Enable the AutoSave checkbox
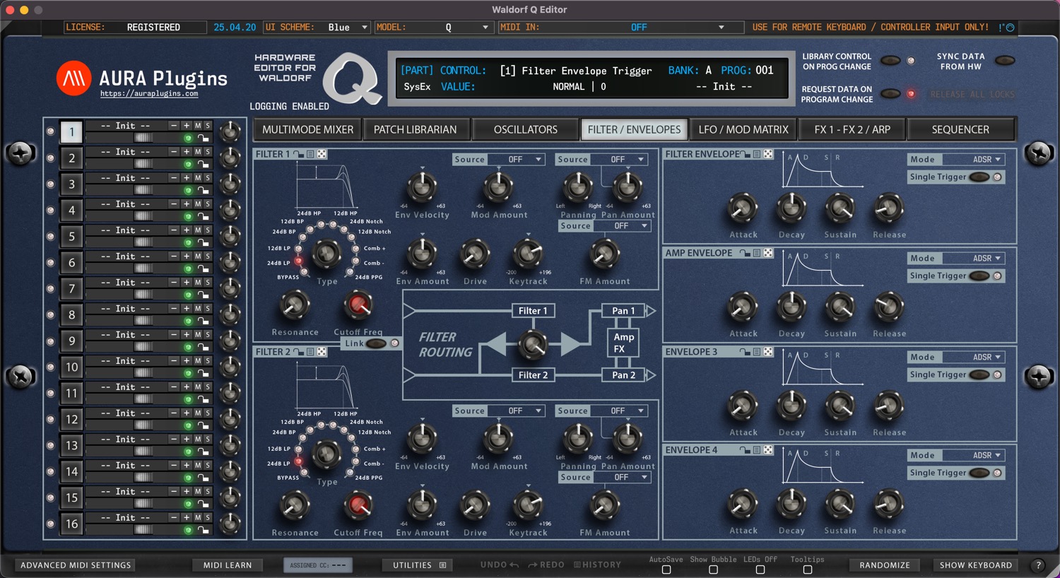1060x578 pixels. 666,570
